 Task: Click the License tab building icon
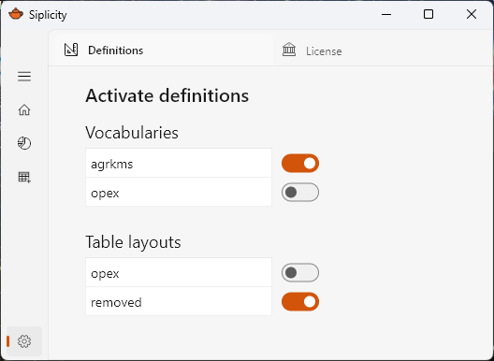coord(289,50)
